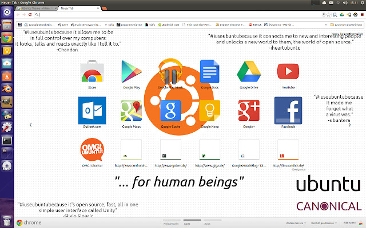Open the mail envelope indicator
Image resolution: width=366 pixels, height=228 pixels.
pos(331,3)
